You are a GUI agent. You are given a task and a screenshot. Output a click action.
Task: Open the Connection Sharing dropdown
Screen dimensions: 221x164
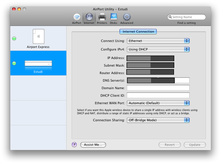[158, 120]
